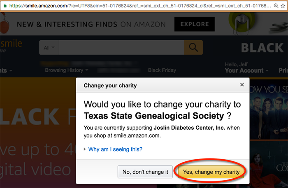Open the Your Account dropdown
The image size is (288, 188).
(x=246, y=70)
